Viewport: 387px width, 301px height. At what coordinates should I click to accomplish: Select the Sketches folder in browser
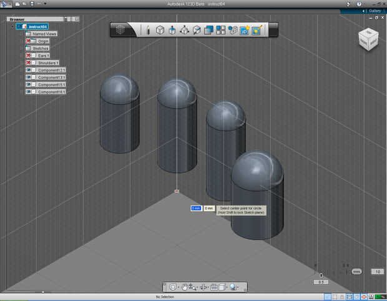40,48
